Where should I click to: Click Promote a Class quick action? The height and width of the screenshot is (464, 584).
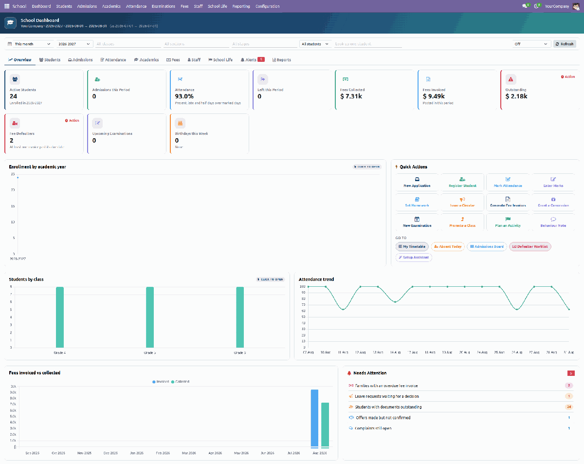coord(462,222)
